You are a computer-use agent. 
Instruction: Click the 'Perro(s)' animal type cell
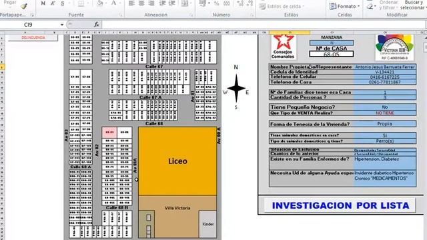click(384, 141)
